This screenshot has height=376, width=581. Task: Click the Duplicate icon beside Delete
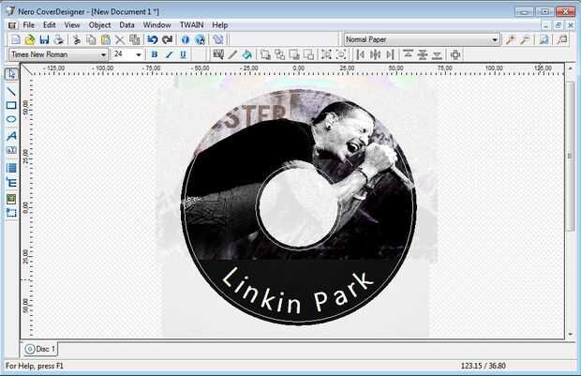135,39
